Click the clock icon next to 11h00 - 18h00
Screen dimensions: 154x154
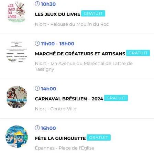point(37,43)
